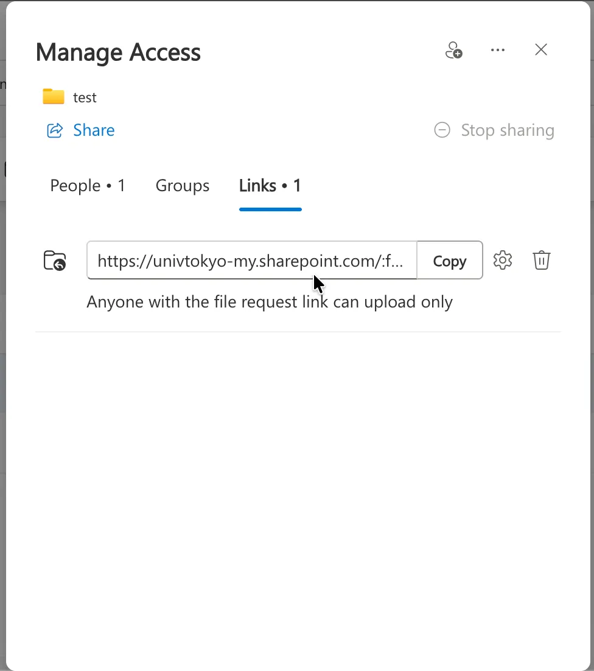Click the Manage Access heading

(x=118, y=52)
